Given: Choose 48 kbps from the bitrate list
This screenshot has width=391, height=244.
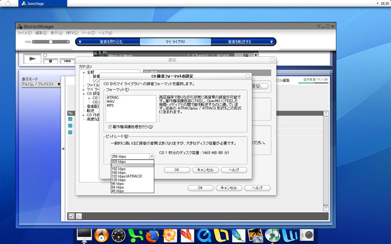Looking at the screenshot, I should pyautogui.click(x=132, y=191).
